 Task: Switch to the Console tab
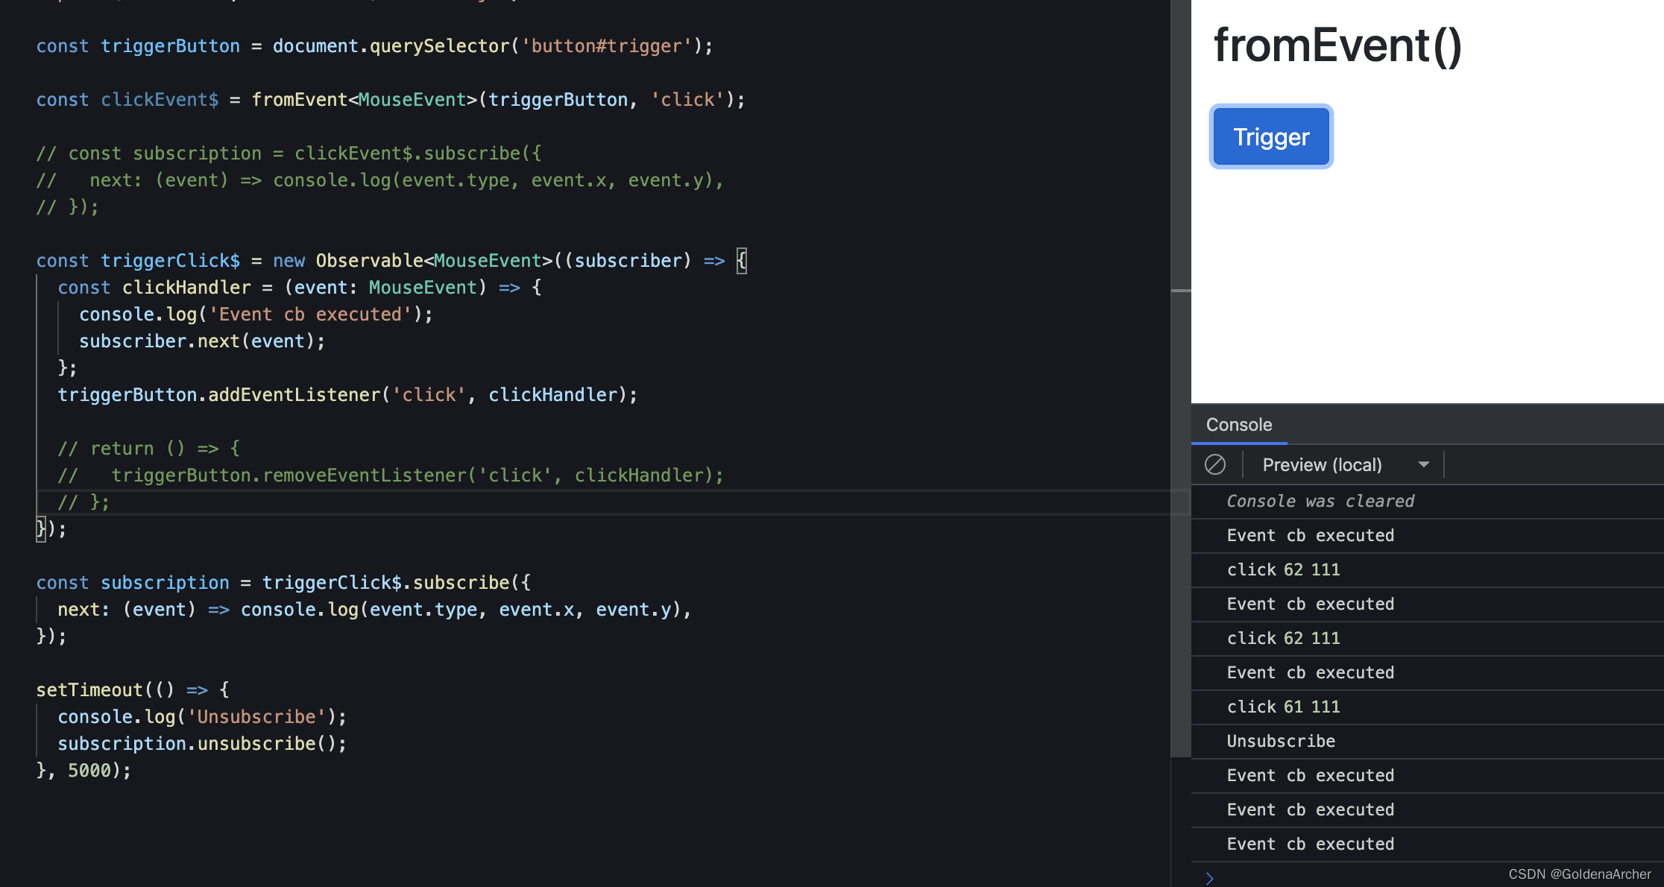click(x=1238, y=425)
